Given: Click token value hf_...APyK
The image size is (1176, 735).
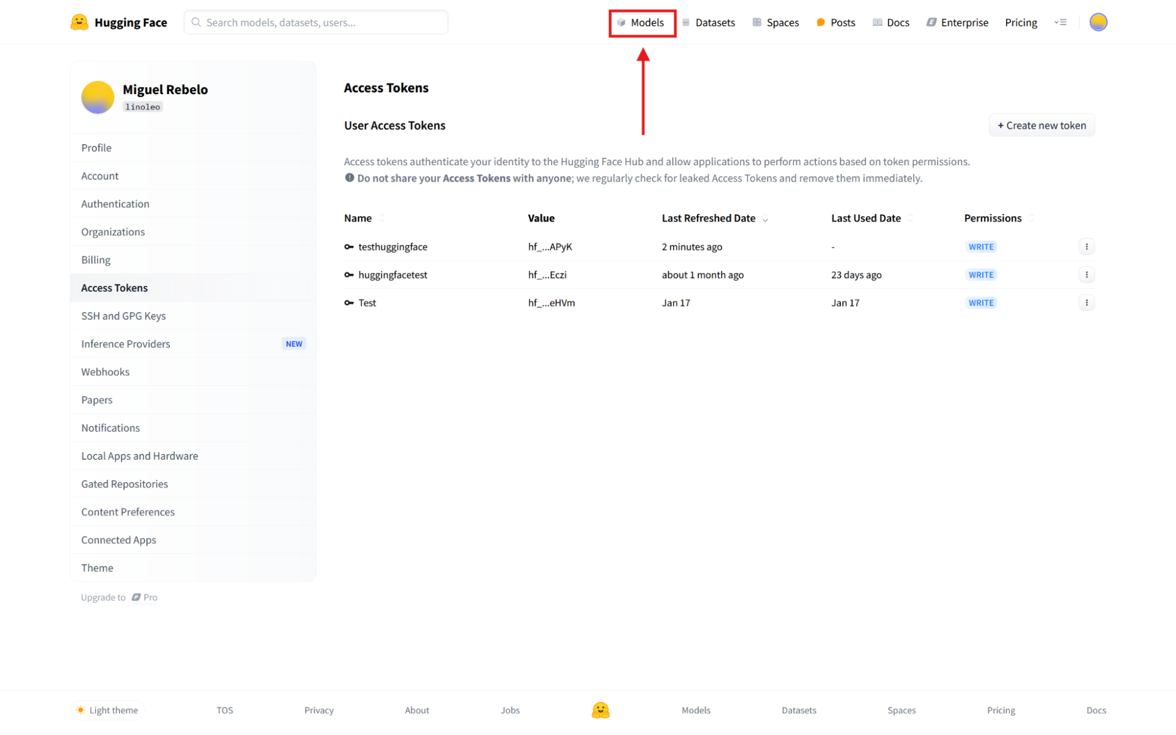Looking at the screenshot, I should (550, 247).
